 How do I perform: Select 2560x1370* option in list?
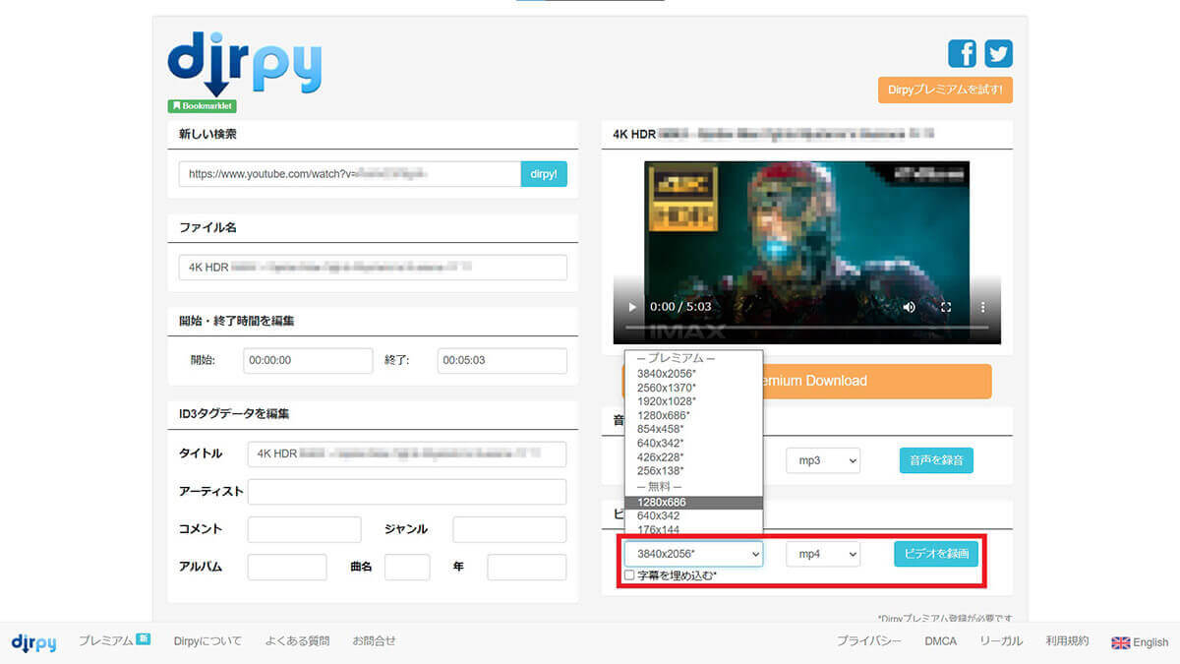pyautogui.click(x=693, y=388)
